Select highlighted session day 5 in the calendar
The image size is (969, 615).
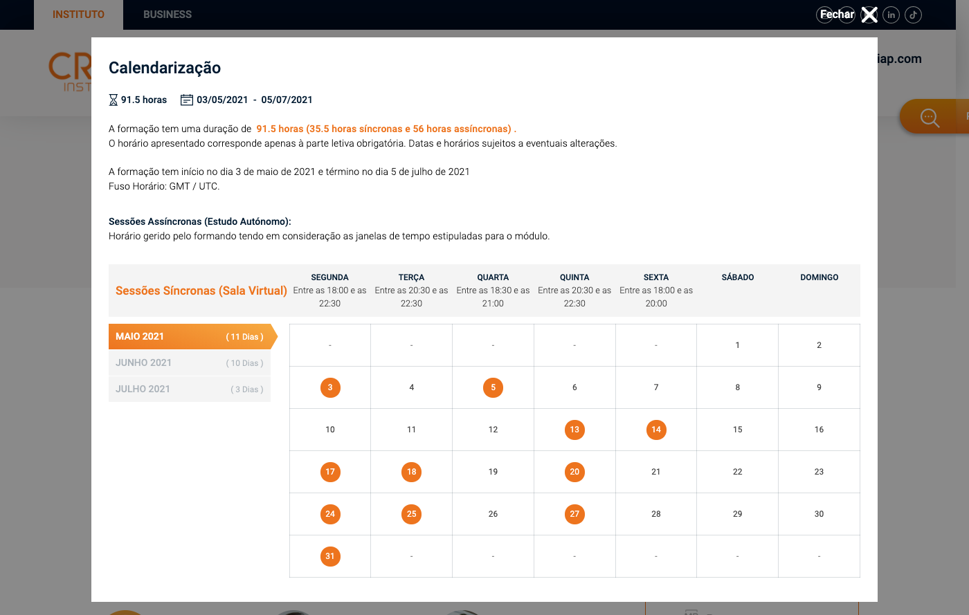[x=493, y=387]
